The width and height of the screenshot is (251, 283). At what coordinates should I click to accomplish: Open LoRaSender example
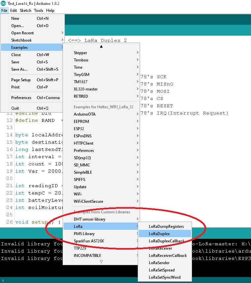pyautogui.click(x=165, y=263)
